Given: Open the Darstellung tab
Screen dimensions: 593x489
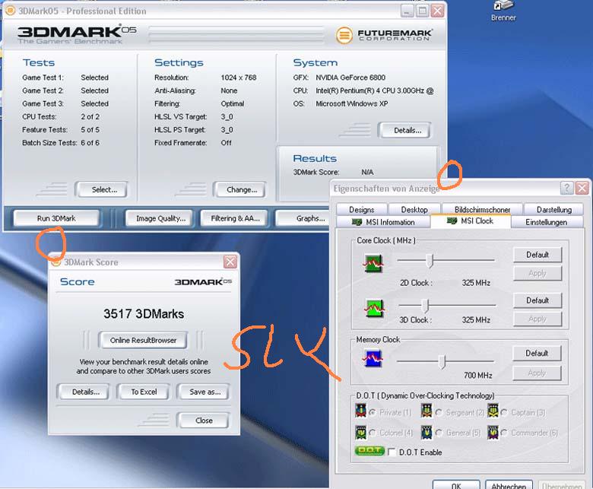Looking at the screenshot, I should click(x=553, y=210).
